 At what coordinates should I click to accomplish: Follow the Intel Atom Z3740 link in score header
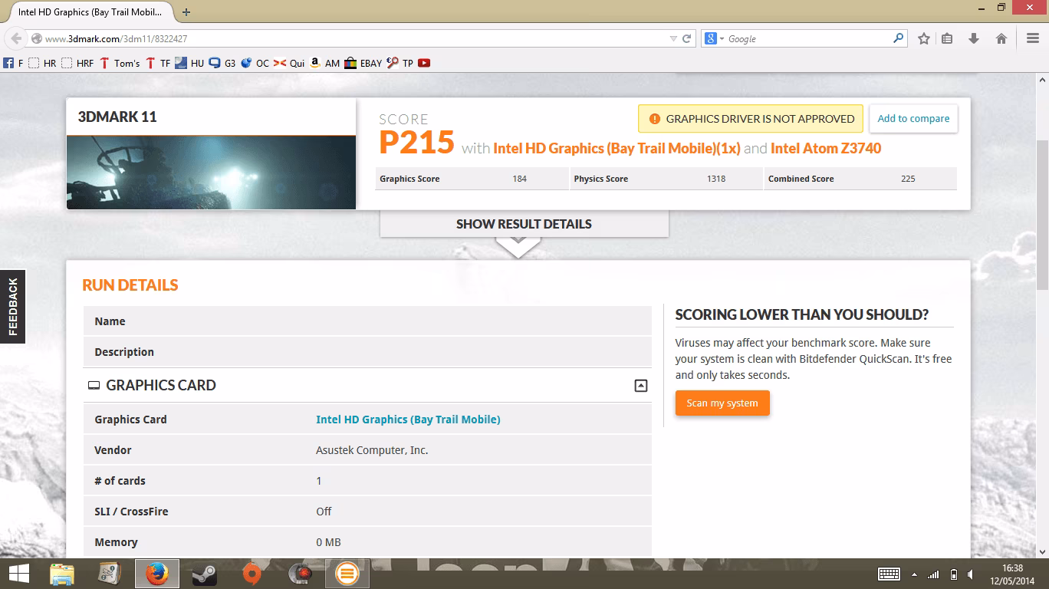click(x=826, y=148)
